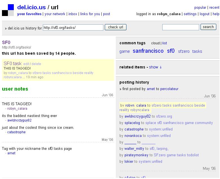This screenshot has height=179, width=220.
Task: Switch common tags to list view
Action: coord(165,43)
